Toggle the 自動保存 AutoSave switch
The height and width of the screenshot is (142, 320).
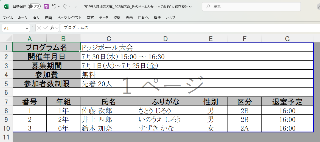[x=34, y=6]
